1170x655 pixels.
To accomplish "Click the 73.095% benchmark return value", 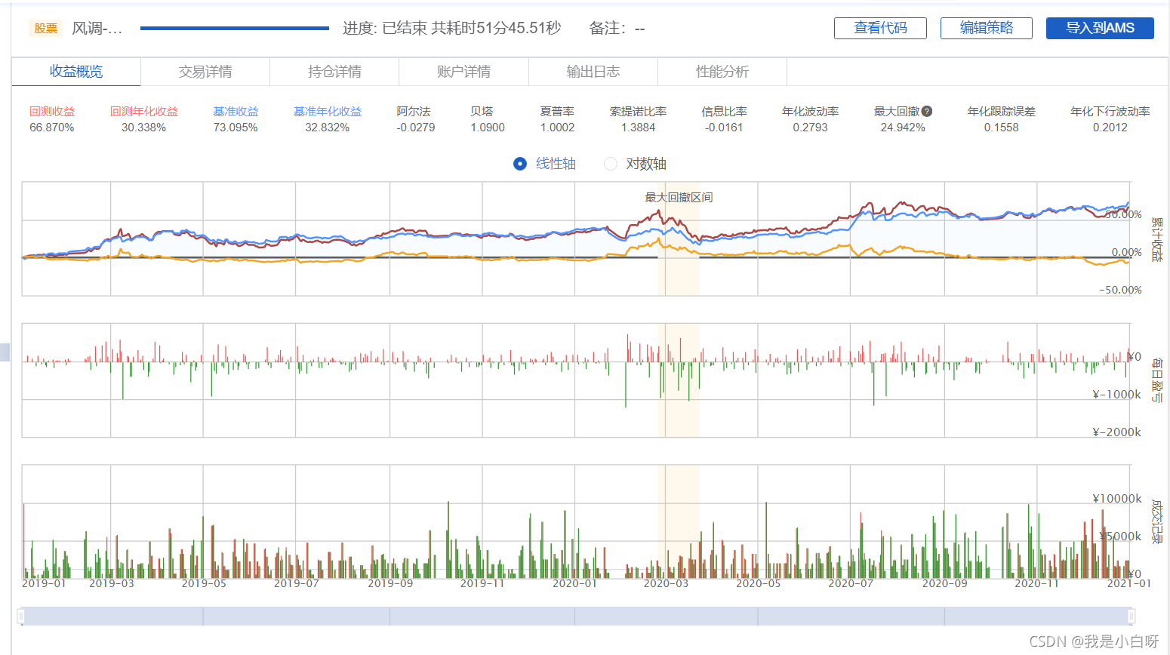I will point(236,128).
